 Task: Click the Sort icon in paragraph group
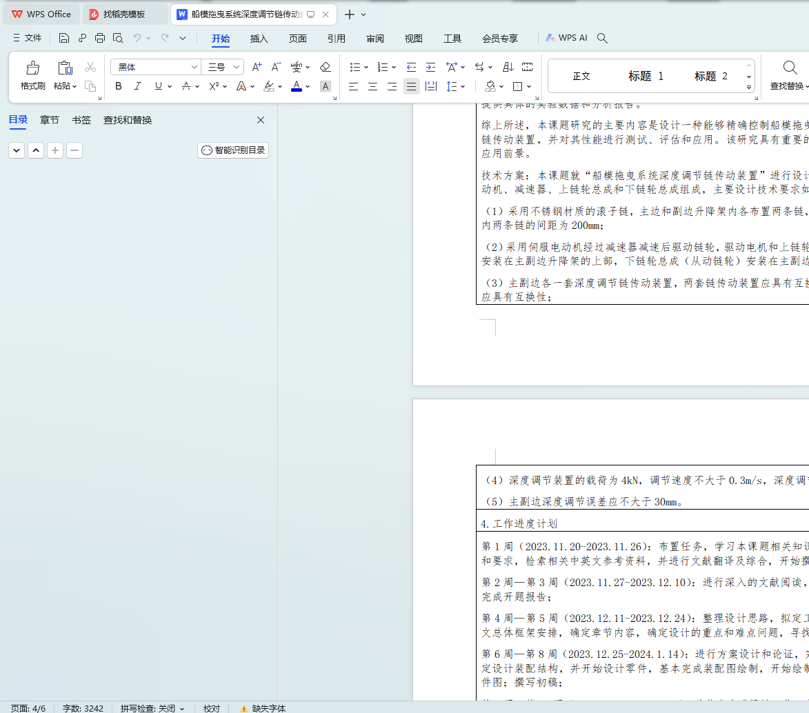point(508,67)
